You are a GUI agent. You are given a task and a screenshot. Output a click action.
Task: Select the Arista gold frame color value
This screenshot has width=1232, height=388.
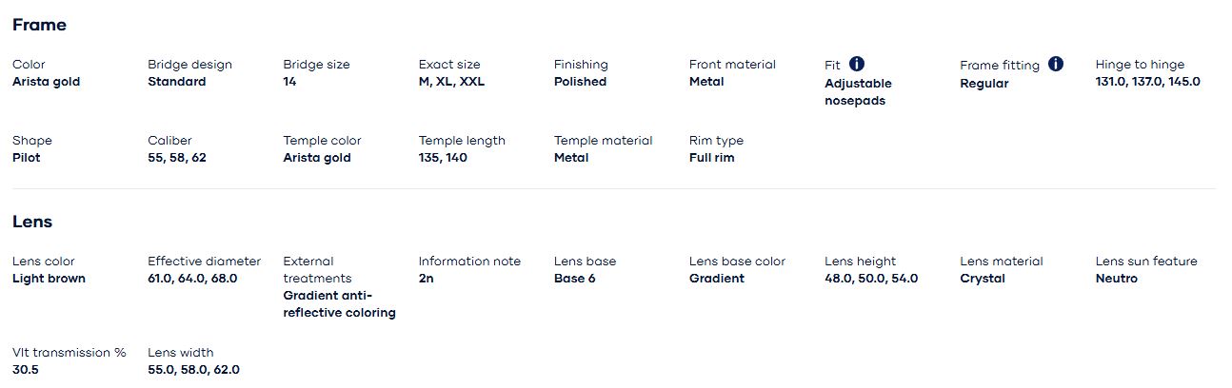[x=46, y=82]
